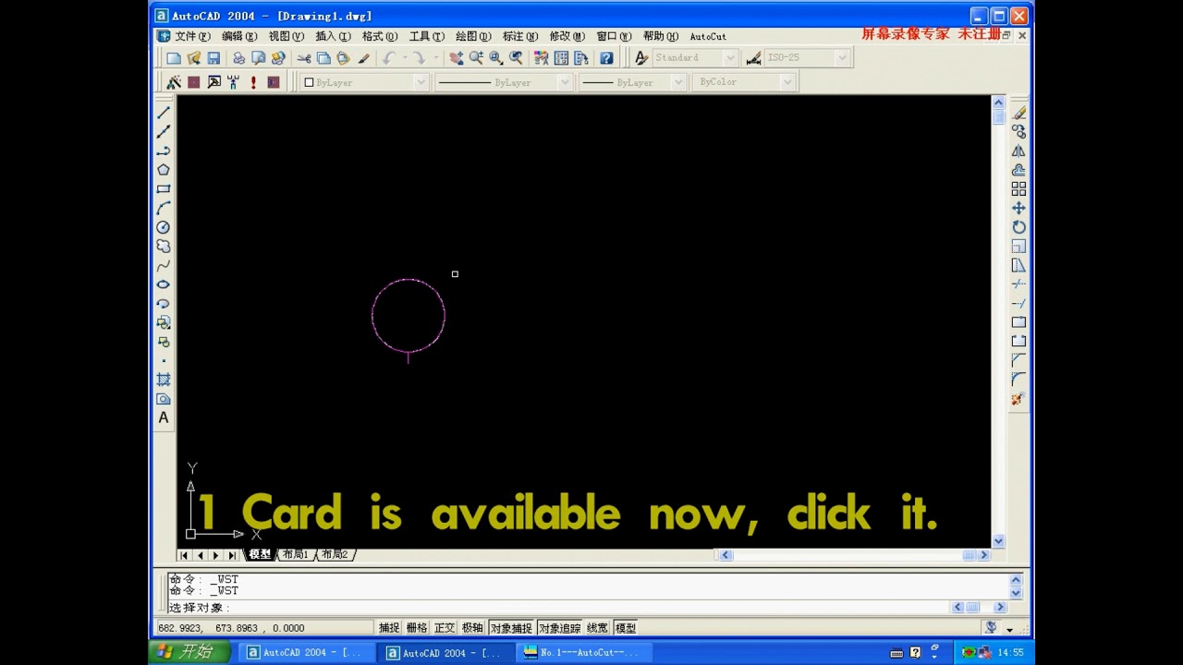Click the Erase tool in modify toolbar
Image resolution: width=1183 pixels, height=665 pixels.
[1018, 113]
